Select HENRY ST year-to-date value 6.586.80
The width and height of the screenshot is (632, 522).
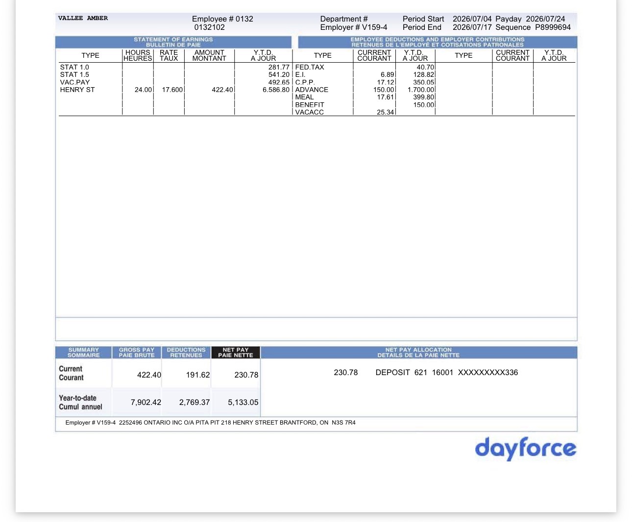tap(276, 90)
